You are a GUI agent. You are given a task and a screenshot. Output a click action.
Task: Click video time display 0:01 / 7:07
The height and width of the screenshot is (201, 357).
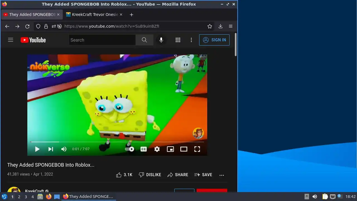click(81, 149)
